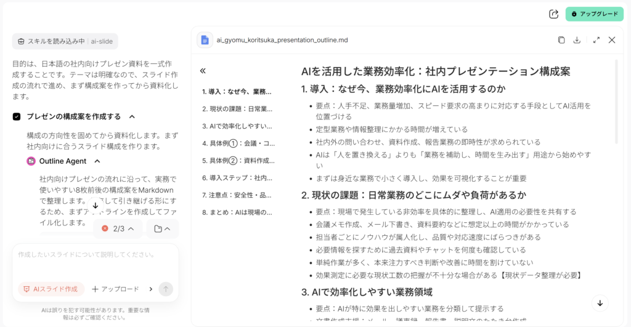This screenshot has width=631, height=327.
Task: Click the アップグレード button
Action: 595,14
